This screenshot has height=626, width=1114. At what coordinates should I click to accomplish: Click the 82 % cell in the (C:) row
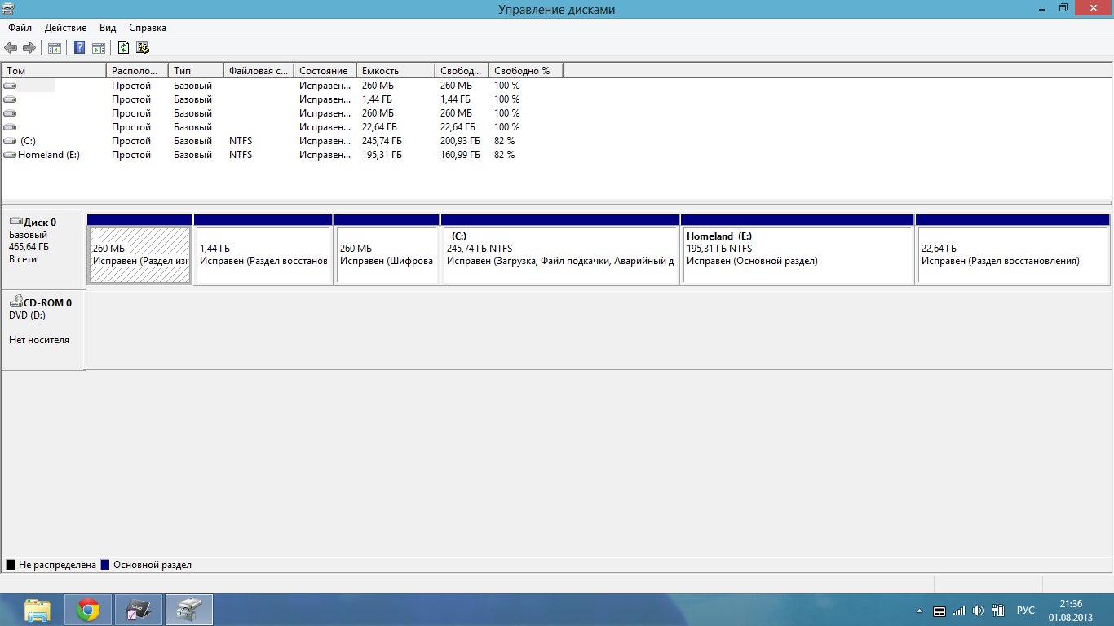504,141
